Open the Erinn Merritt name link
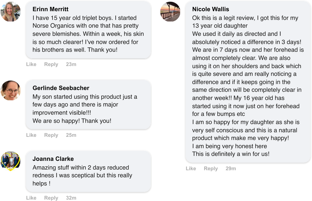Image resolution: width=312 pixels, height=201 pixels. pyautogui.click(x=51, y=9)
